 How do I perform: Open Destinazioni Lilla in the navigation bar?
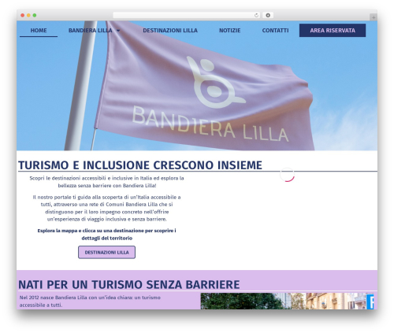(170, 31)
